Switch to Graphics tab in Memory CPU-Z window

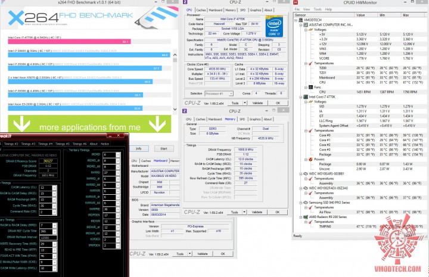pos(255,119)
